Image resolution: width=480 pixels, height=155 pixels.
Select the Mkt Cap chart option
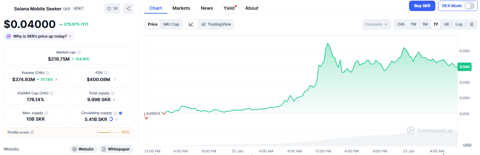pyautogui.click(x=171, y=24)
